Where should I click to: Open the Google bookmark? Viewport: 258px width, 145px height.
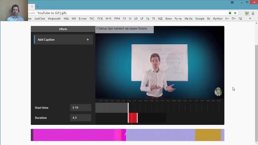(200, 19)
